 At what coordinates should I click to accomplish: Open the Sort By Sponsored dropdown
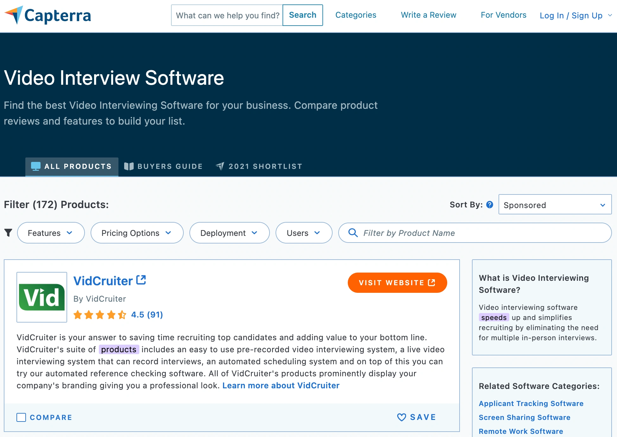pos(555,205)
